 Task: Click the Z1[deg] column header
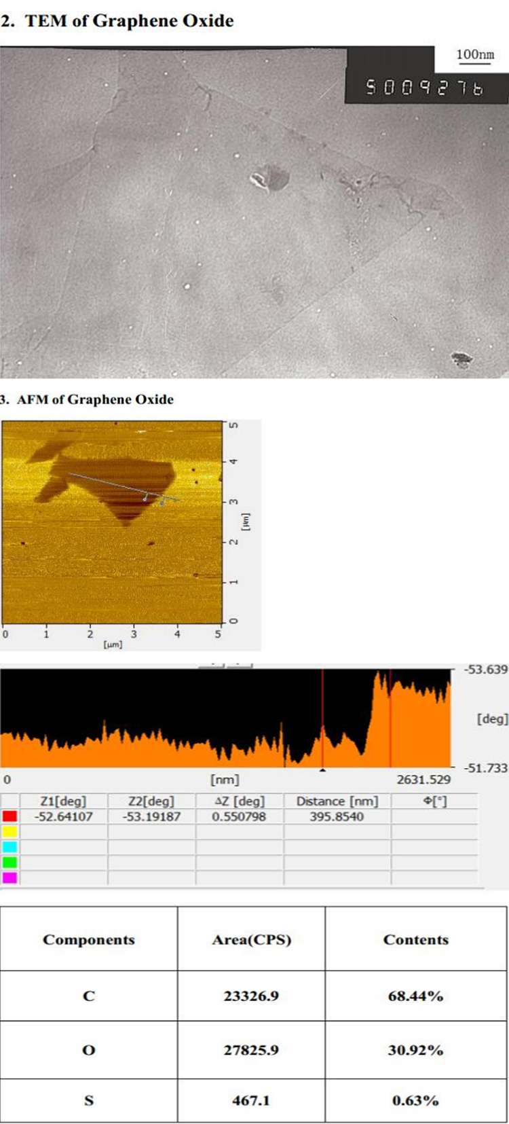[x=63, y=801]
